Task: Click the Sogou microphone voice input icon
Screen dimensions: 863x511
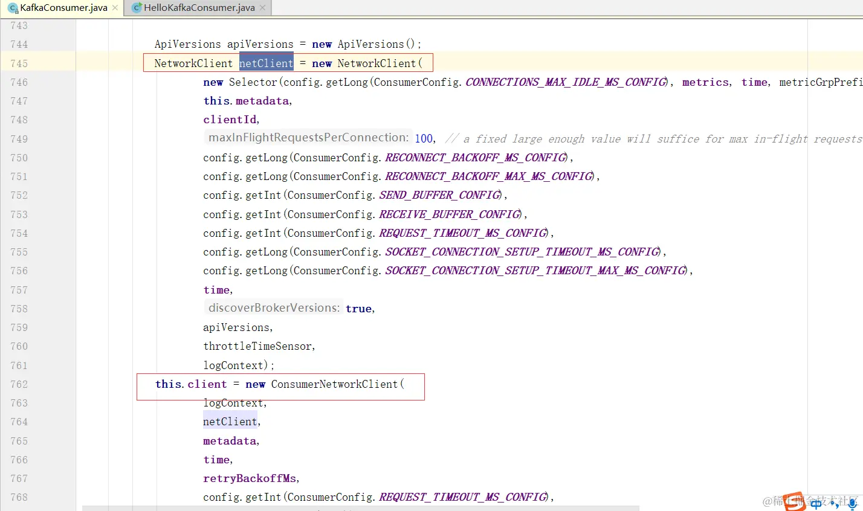Action: coord(852,504)
